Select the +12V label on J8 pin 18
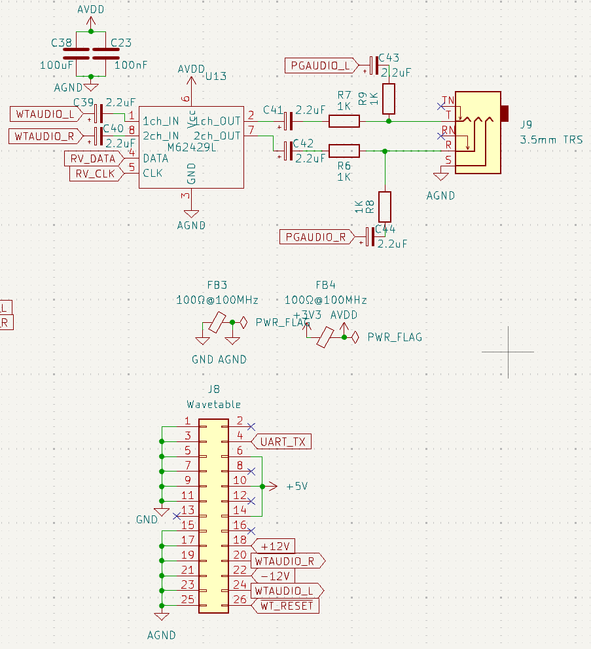 point(273,546)
